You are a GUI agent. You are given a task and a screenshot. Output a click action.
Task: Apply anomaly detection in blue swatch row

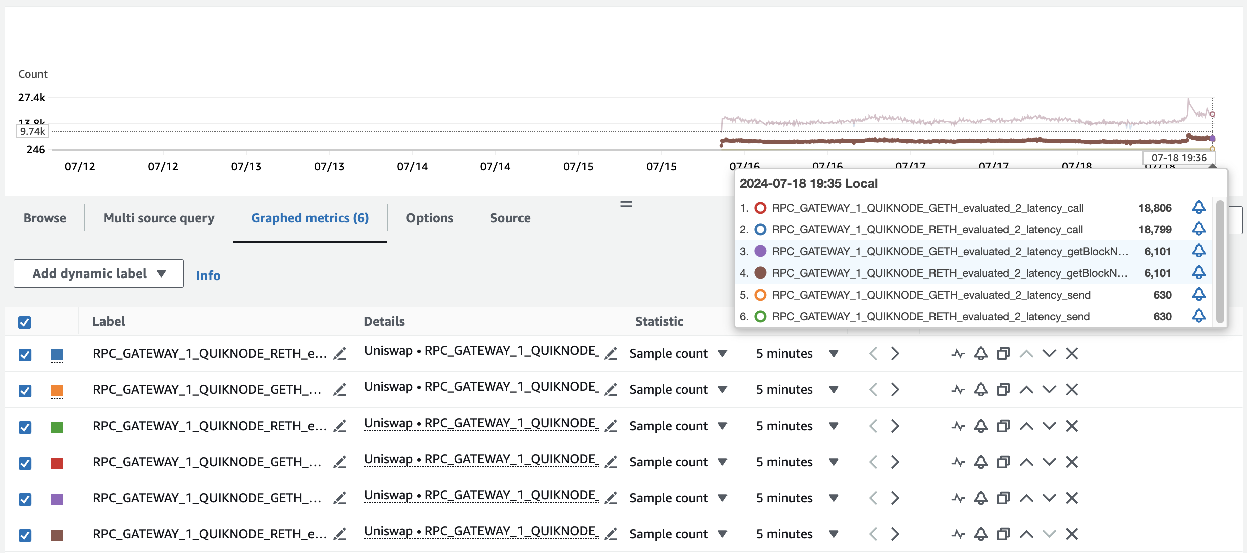(958, 354)
